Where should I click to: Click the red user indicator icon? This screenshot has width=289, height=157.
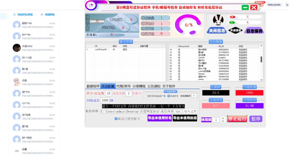point(232,17)
